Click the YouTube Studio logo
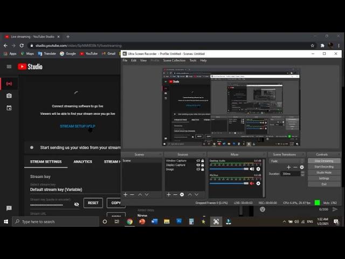 pyautogui.click(x=30, y=66)
